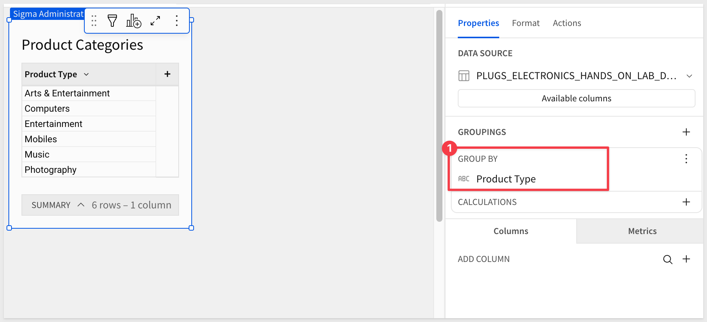Open the table element's more options menu
This screenshot has height=322, width=707.
point(177,21)
